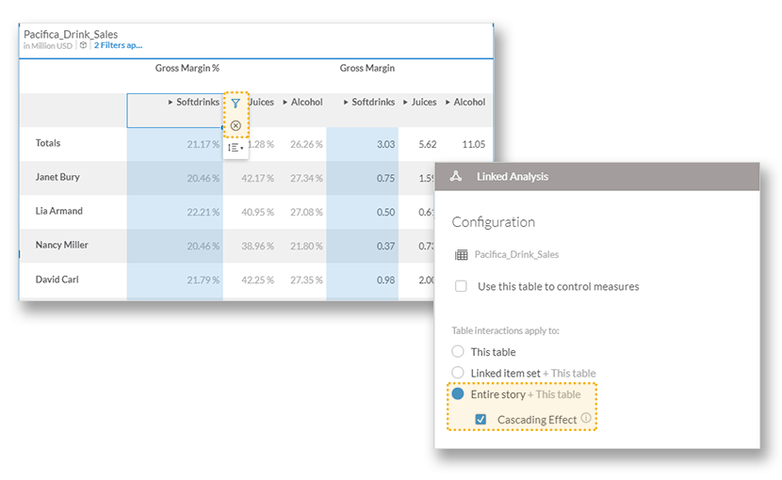Click the table icon beside Pacifica_Drink_Sales
The image size is (782, 480).
coord(461,254)
